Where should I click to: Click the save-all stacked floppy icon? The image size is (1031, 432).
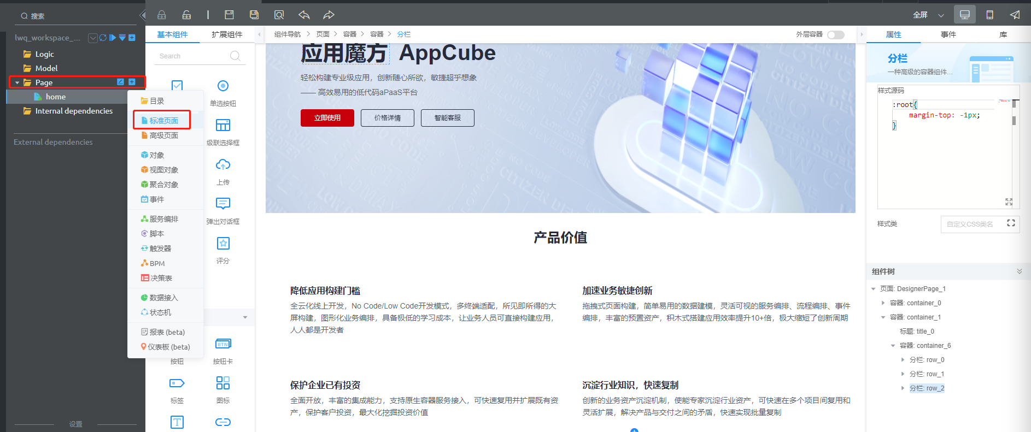pyautogui.click(x=254, y=15)
